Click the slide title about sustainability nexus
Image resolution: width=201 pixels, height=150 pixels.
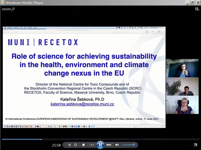coord(84,65)
